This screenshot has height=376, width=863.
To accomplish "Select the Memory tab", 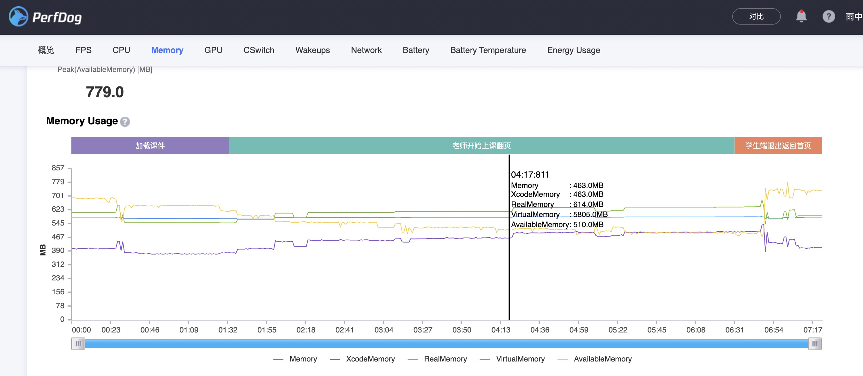I will [x=167, y=50].
